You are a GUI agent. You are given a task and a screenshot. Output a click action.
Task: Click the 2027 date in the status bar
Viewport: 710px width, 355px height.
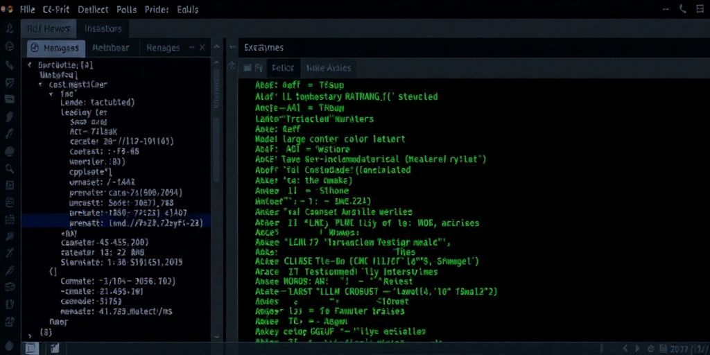679,349
